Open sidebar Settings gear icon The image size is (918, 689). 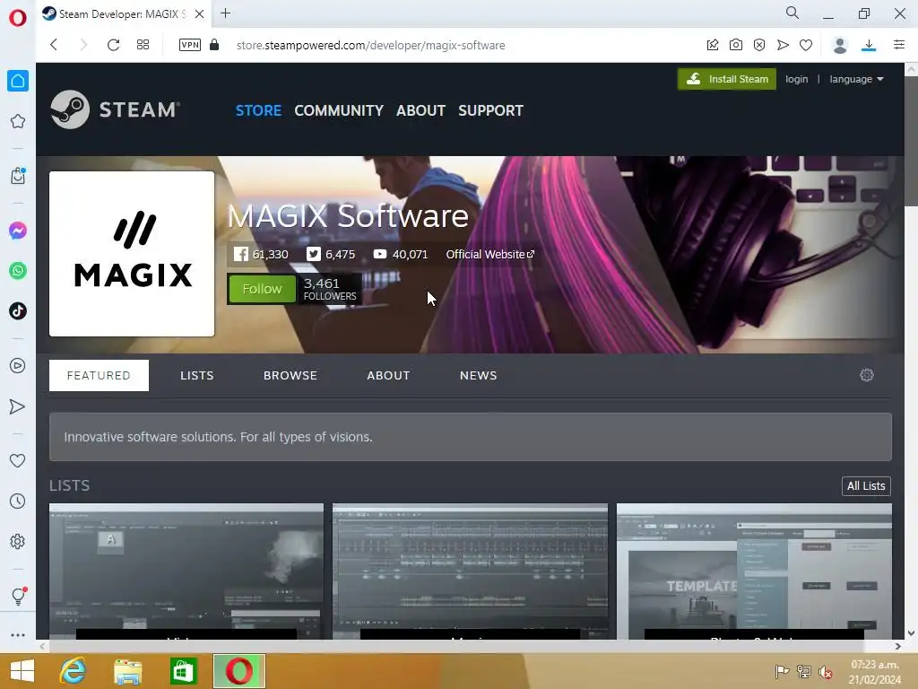point(18,541)
